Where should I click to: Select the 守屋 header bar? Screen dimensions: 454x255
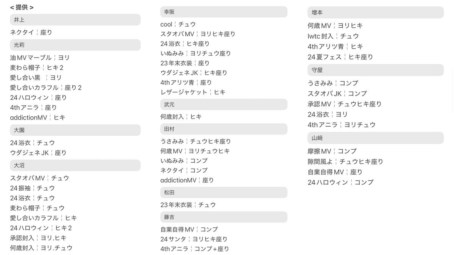pyautogui.click(x=375, y=70)
